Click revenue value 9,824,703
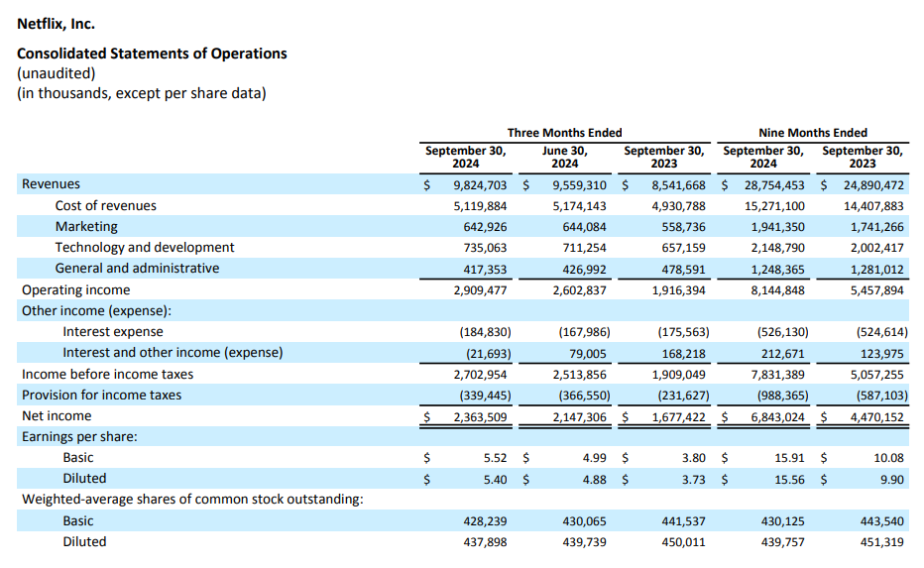 click(480, 185)
